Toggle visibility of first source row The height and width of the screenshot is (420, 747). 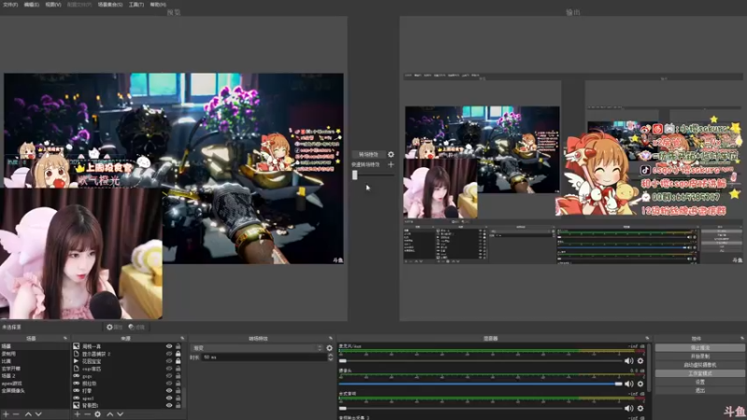pyautogui.click(x=169, y=346)
